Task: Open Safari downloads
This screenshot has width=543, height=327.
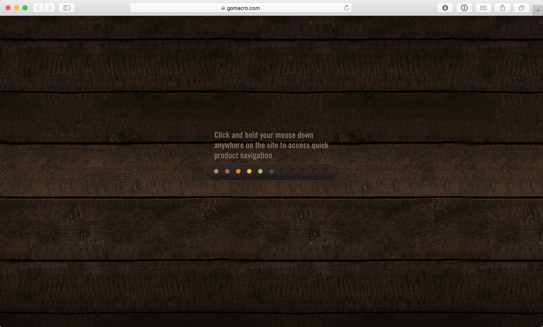Action: click(445, 8)
